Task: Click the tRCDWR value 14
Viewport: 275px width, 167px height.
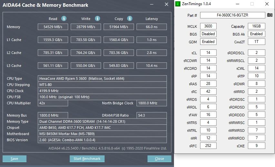Action: click(208, 60)
